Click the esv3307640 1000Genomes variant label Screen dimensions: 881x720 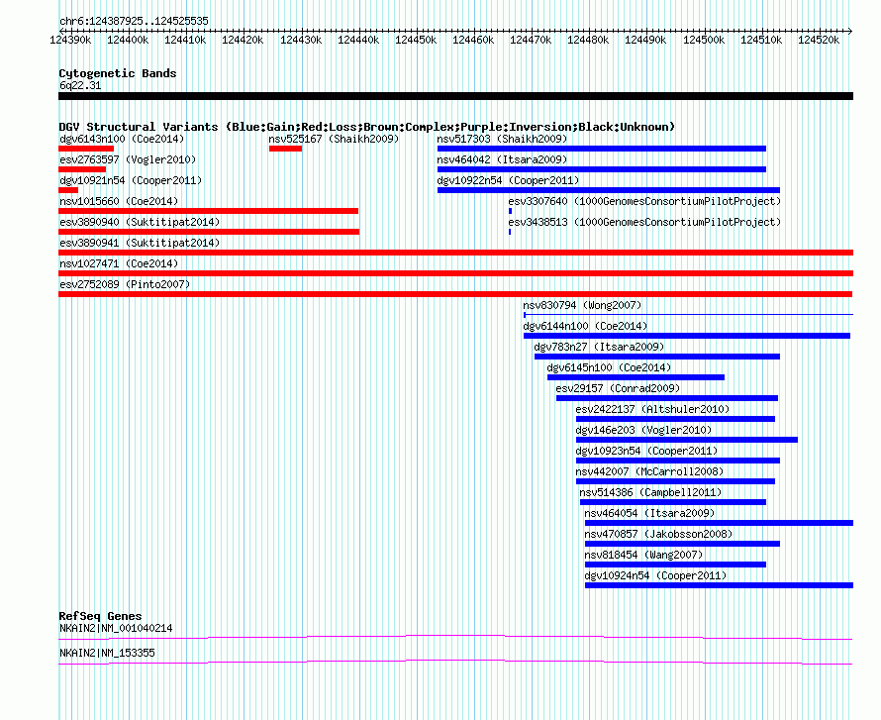pos(644,201)
